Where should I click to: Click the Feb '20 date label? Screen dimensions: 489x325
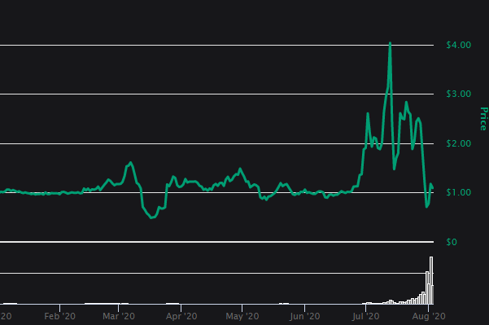pos(59,316)
